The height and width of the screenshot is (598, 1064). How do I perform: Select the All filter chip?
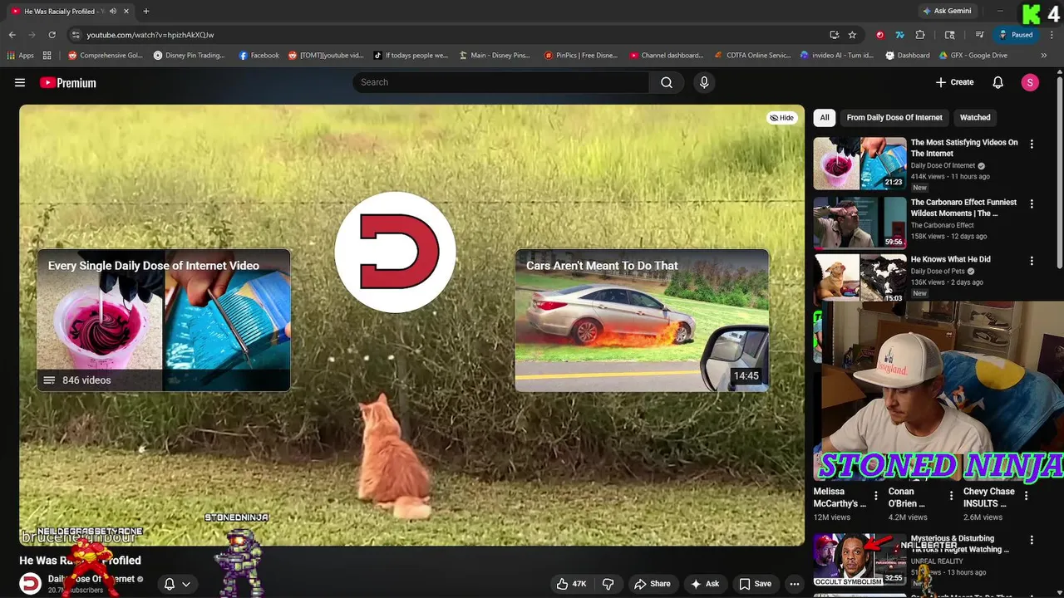tap(824, 118)
